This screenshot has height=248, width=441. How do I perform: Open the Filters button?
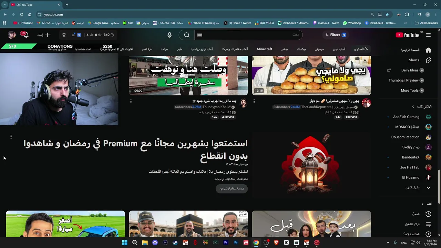point(336,35)
